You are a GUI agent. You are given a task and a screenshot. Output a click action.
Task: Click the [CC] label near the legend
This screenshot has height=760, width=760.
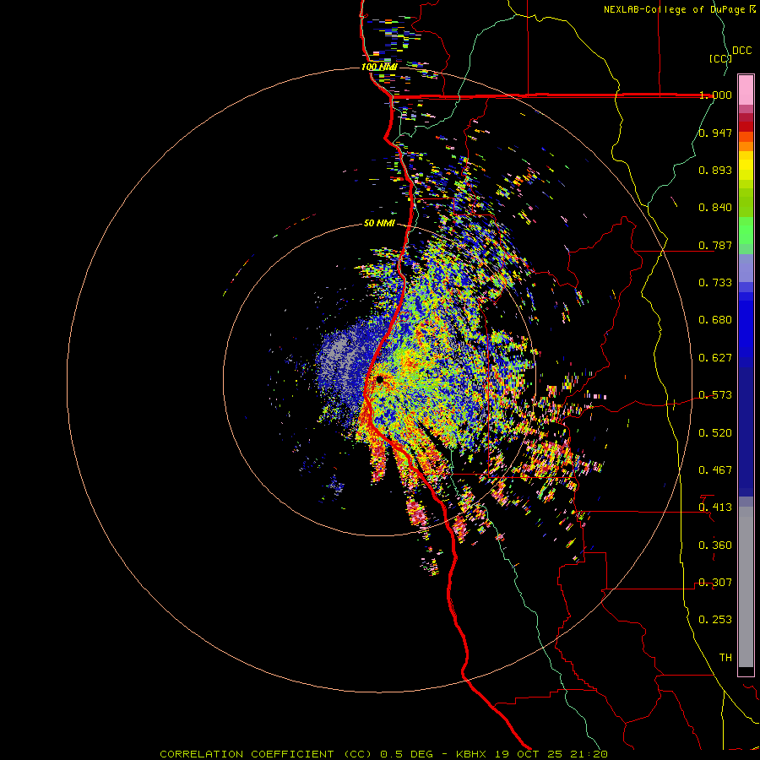click(721, 58)
